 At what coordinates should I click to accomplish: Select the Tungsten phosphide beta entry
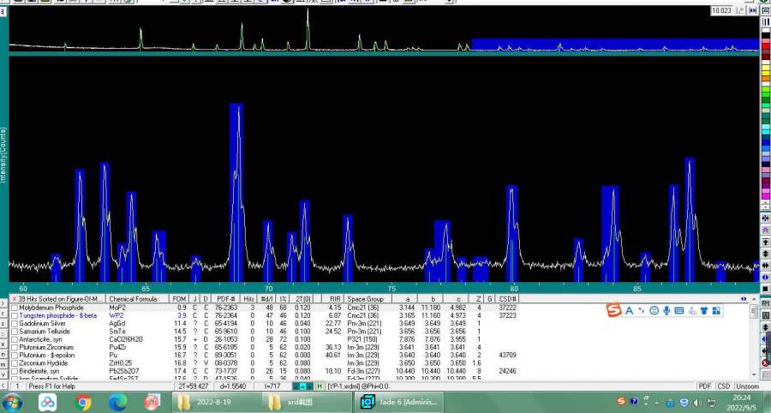pyautogui.click(x=56, y=315)
